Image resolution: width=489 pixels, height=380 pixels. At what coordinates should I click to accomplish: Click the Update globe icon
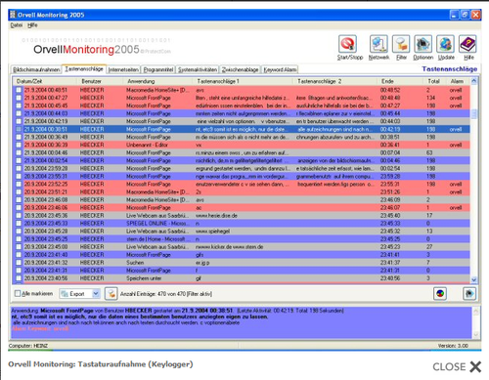click(446, 44)
